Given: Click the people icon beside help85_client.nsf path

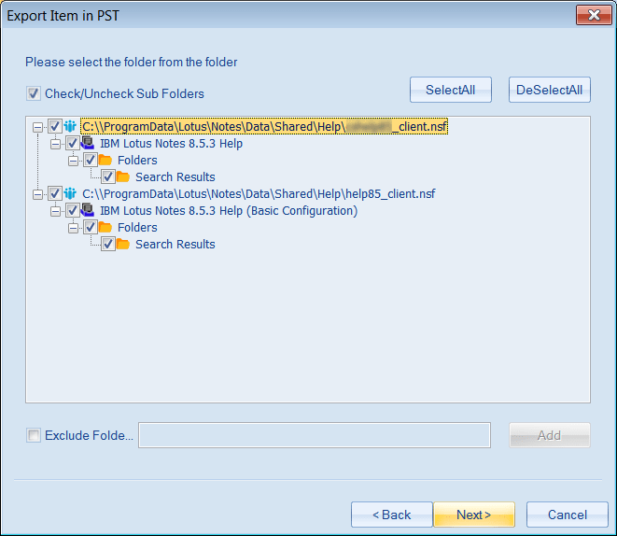Looking at the screenshot, I should 70,193.
